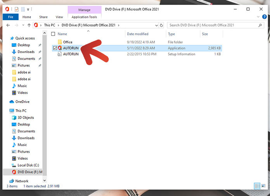
Task: Click navigation pane scroll up arrow
Action: point(45,33)
